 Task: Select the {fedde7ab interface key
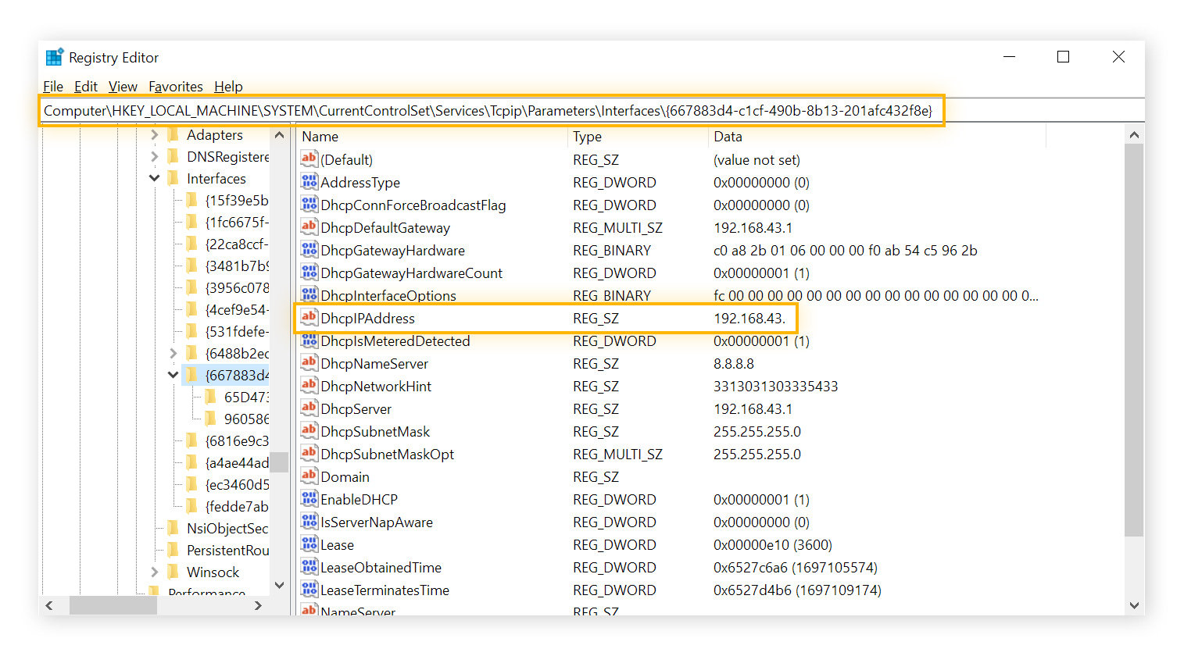pyautogui.click(x=237, y=506)
